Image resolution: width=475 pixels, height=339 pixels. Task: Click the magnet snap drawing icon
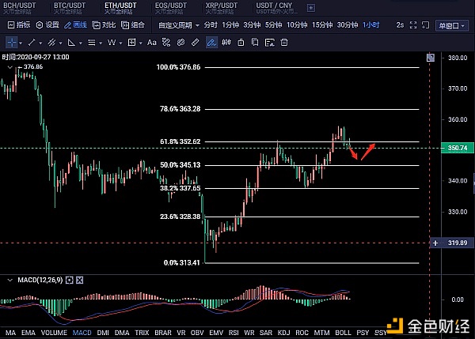(166, 43)
